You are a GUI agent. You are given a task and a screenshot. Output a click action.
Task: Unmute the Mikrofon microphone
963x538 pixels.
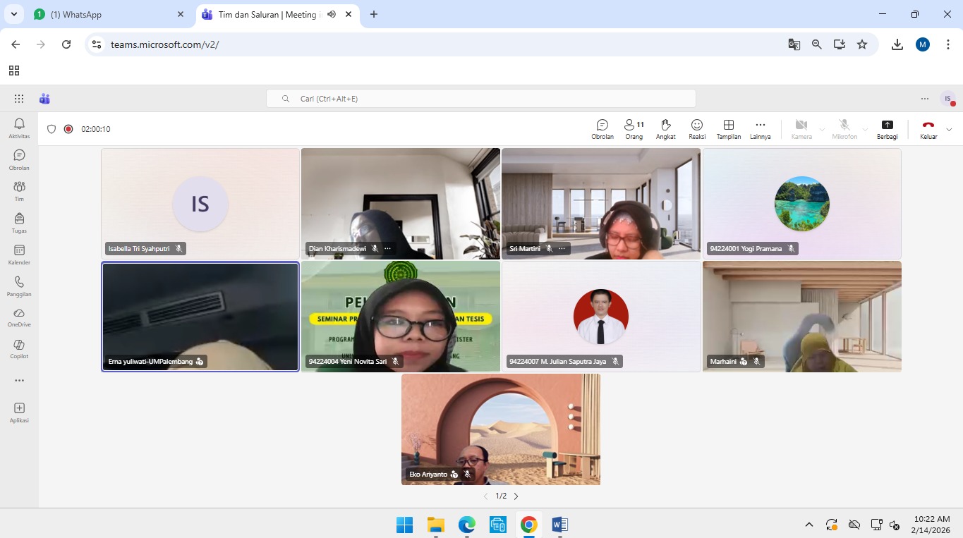[844, 129]
